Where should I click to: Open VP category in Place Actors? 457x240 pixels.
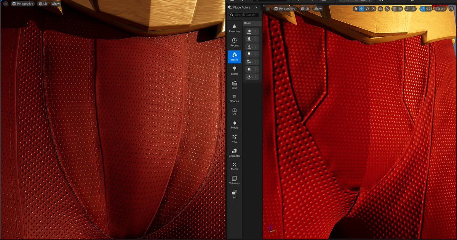[234, 112]
